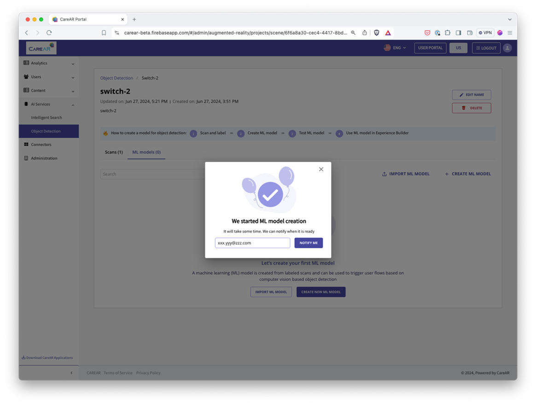This screenshot has height=405, width=536.
Task: Click CREATE NEW ML MODEL button
Action: [x=320, y=292]
